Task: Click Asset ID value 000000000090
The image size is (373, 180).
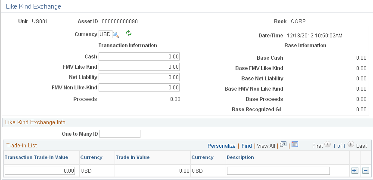Action: pyautogui.click(x=120, y=21)
